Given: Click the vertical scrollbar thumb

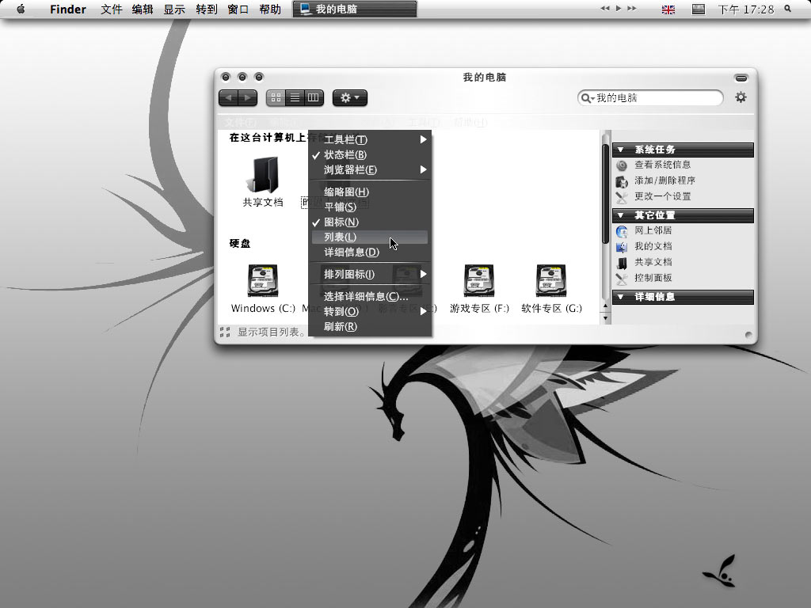Looking at the screenshot, I should [606, 194].
